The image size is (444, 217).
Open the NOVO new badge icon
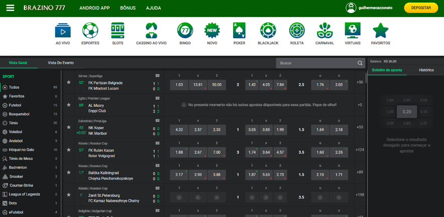(212, 31)
